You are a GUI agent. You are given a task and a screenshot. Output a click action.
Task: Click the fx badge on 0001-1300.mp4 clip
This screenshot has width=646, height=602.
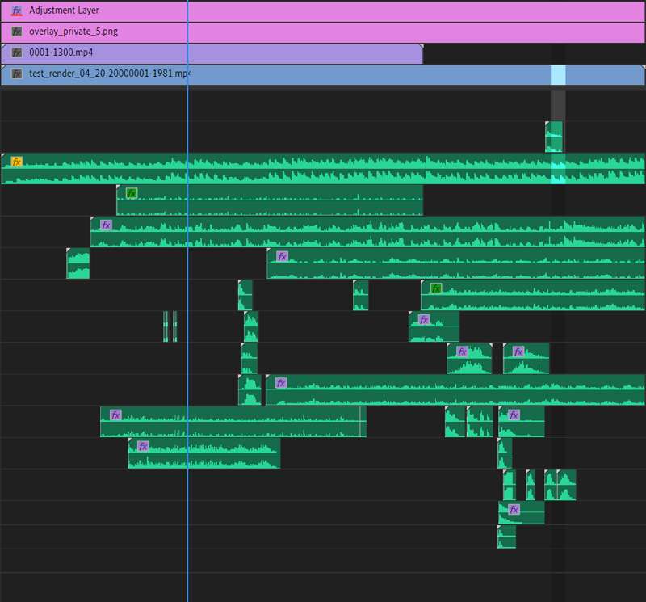pyautogui.click(x=16, y=53)
